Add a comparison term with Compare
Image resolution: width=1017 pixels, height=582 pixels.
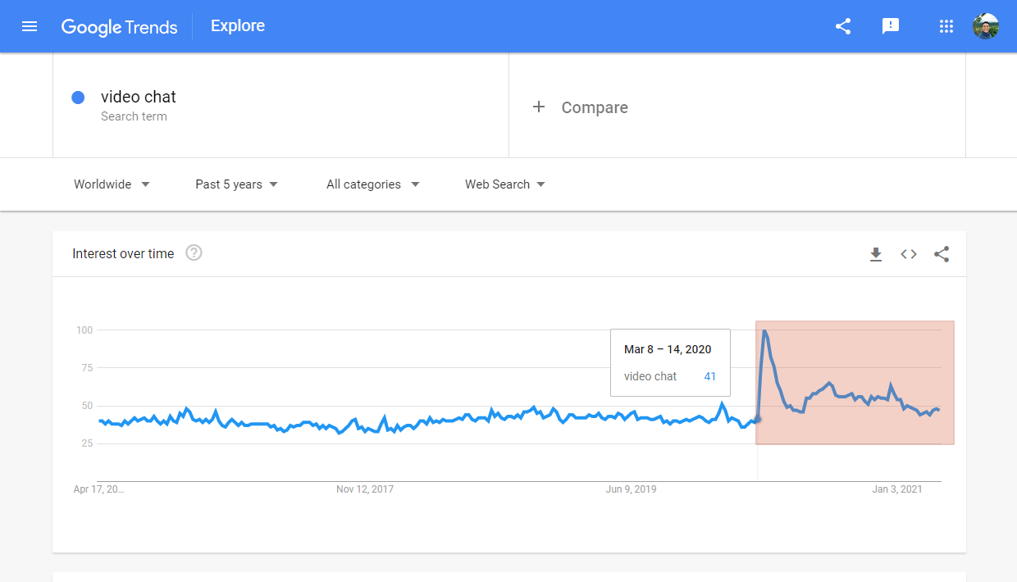[580, 107]
